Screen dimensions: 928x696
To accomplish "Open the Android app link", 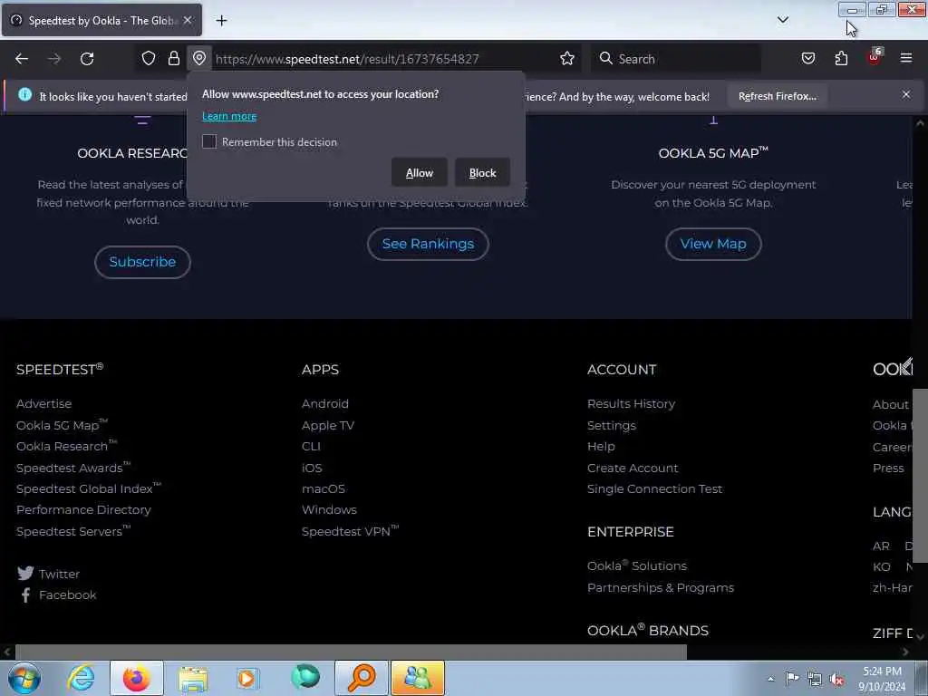I will [x=325, y=403].
